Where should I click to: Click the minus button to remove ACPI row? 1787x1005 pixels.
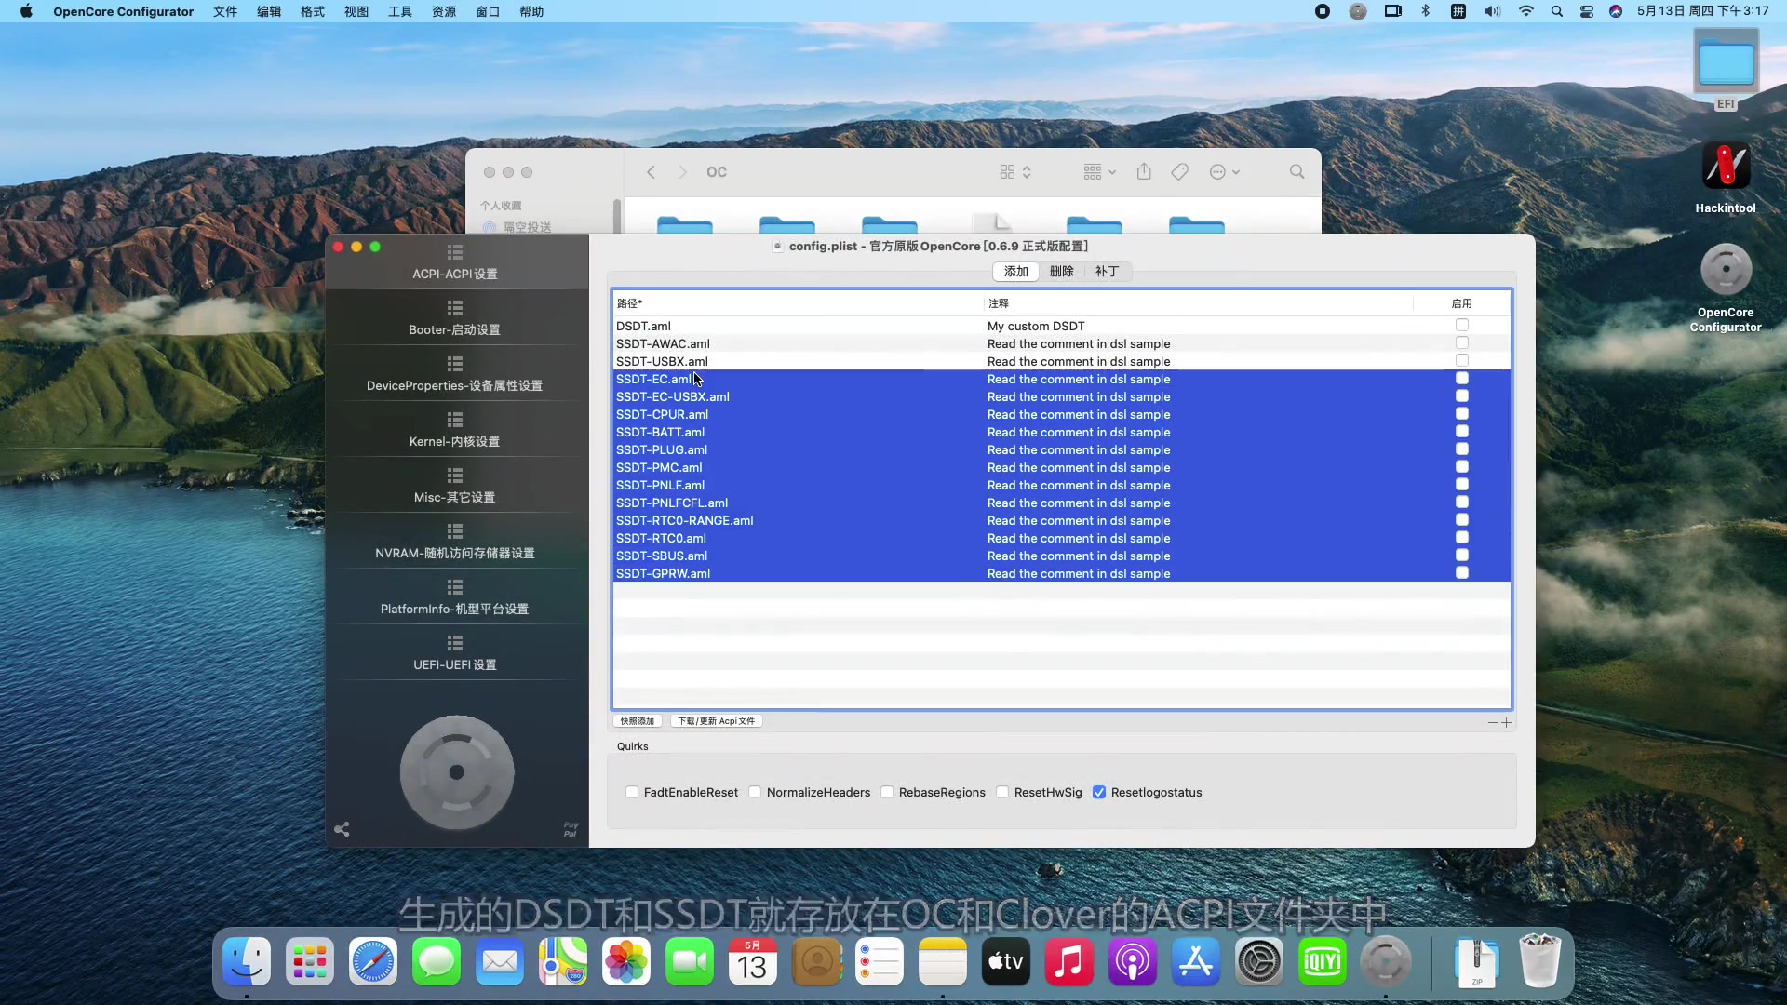1493,722
